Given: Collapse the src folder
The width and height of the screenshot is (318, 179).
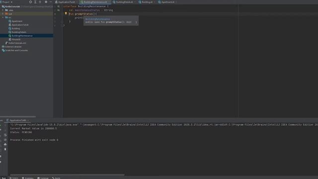Looking at the screenshot, I should [3, 17].
